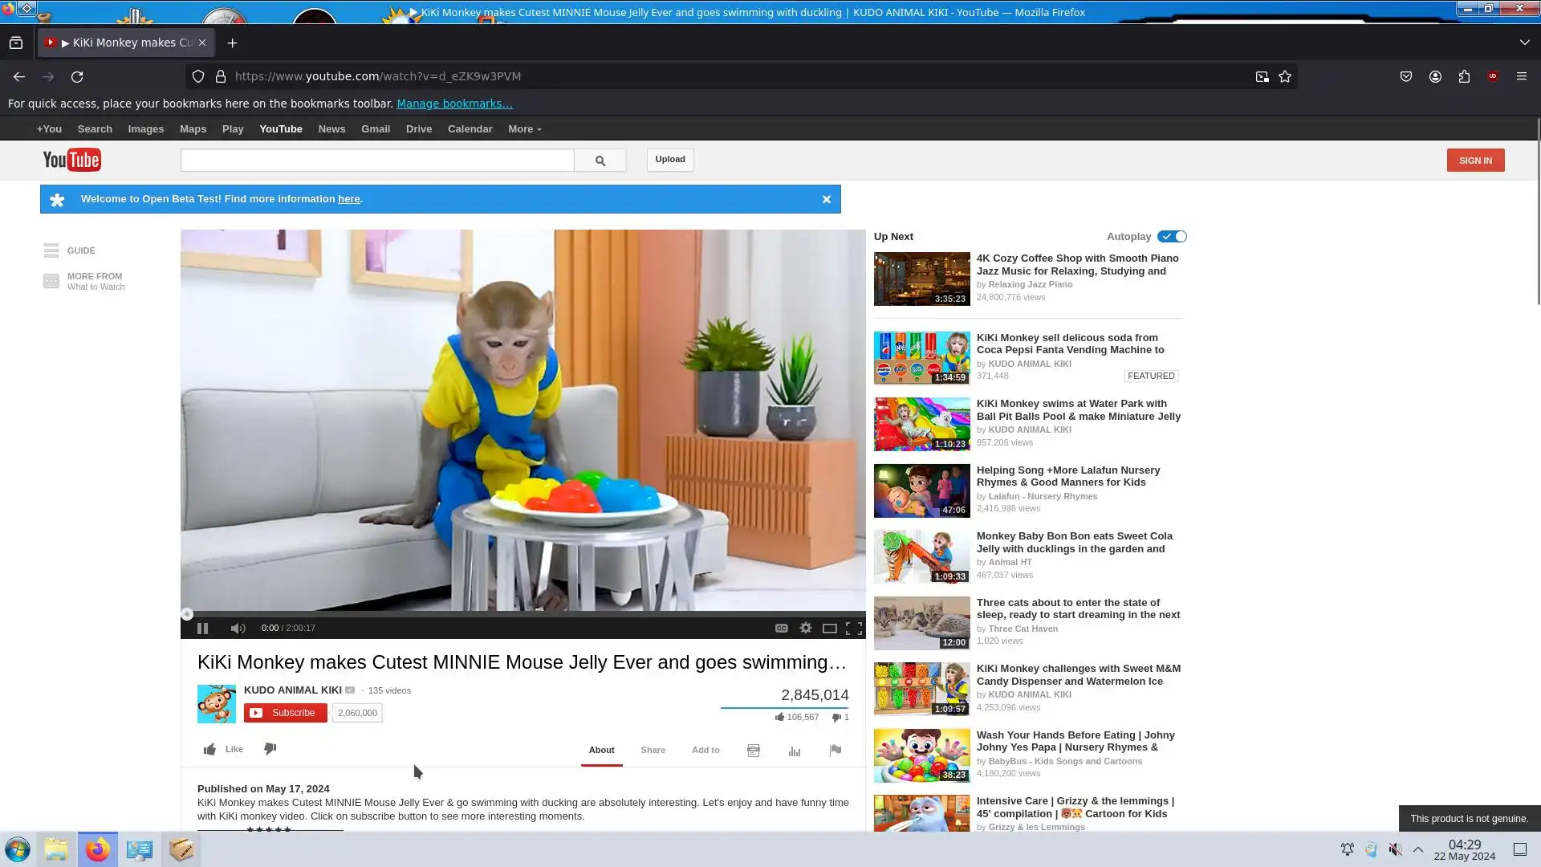Open the Firefox list all tabs chevron
This screenshot has height=867, width=1541.
pos(1524,43)
